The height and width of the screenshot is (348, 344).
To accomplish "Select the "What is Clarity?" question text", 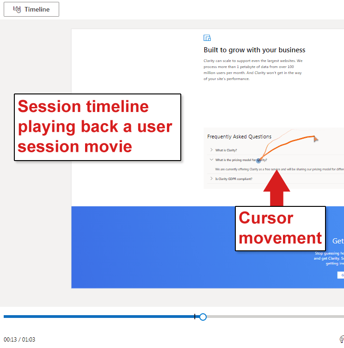I will [x=226, y=150].
